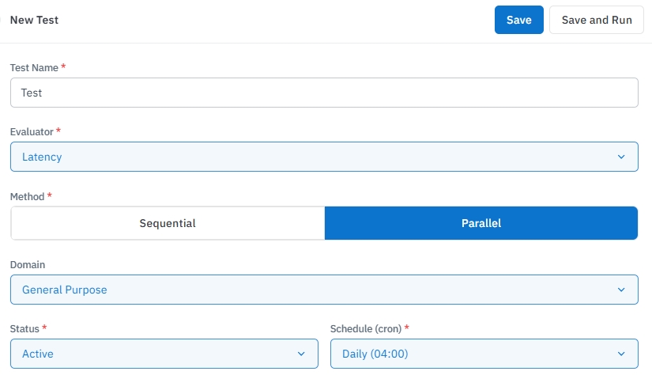The height and width of the screenshot is (375, 652).
Task: Click the Status field label
Action: pos(25,328)
